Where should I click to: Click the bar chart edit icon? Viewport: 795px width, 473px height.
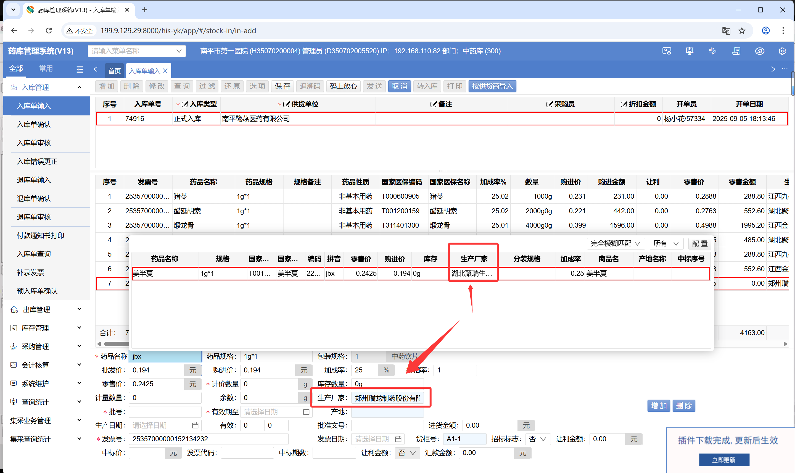point(713,51)
